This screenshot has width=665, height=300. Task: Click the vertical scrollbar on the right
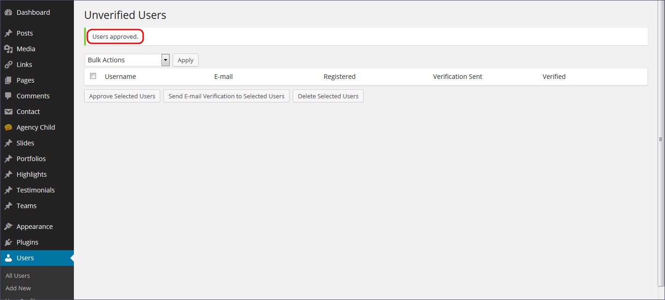point(661,138)
